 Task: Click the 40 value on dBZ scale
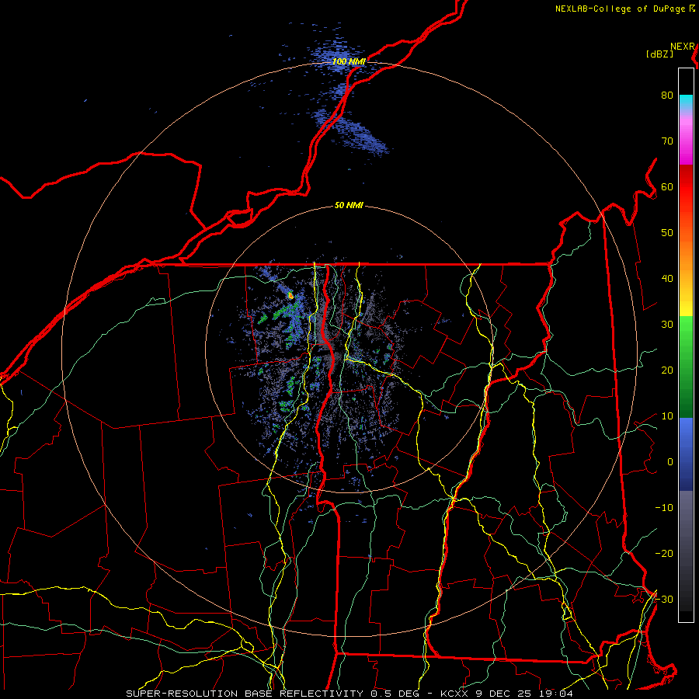coord(667,279)
